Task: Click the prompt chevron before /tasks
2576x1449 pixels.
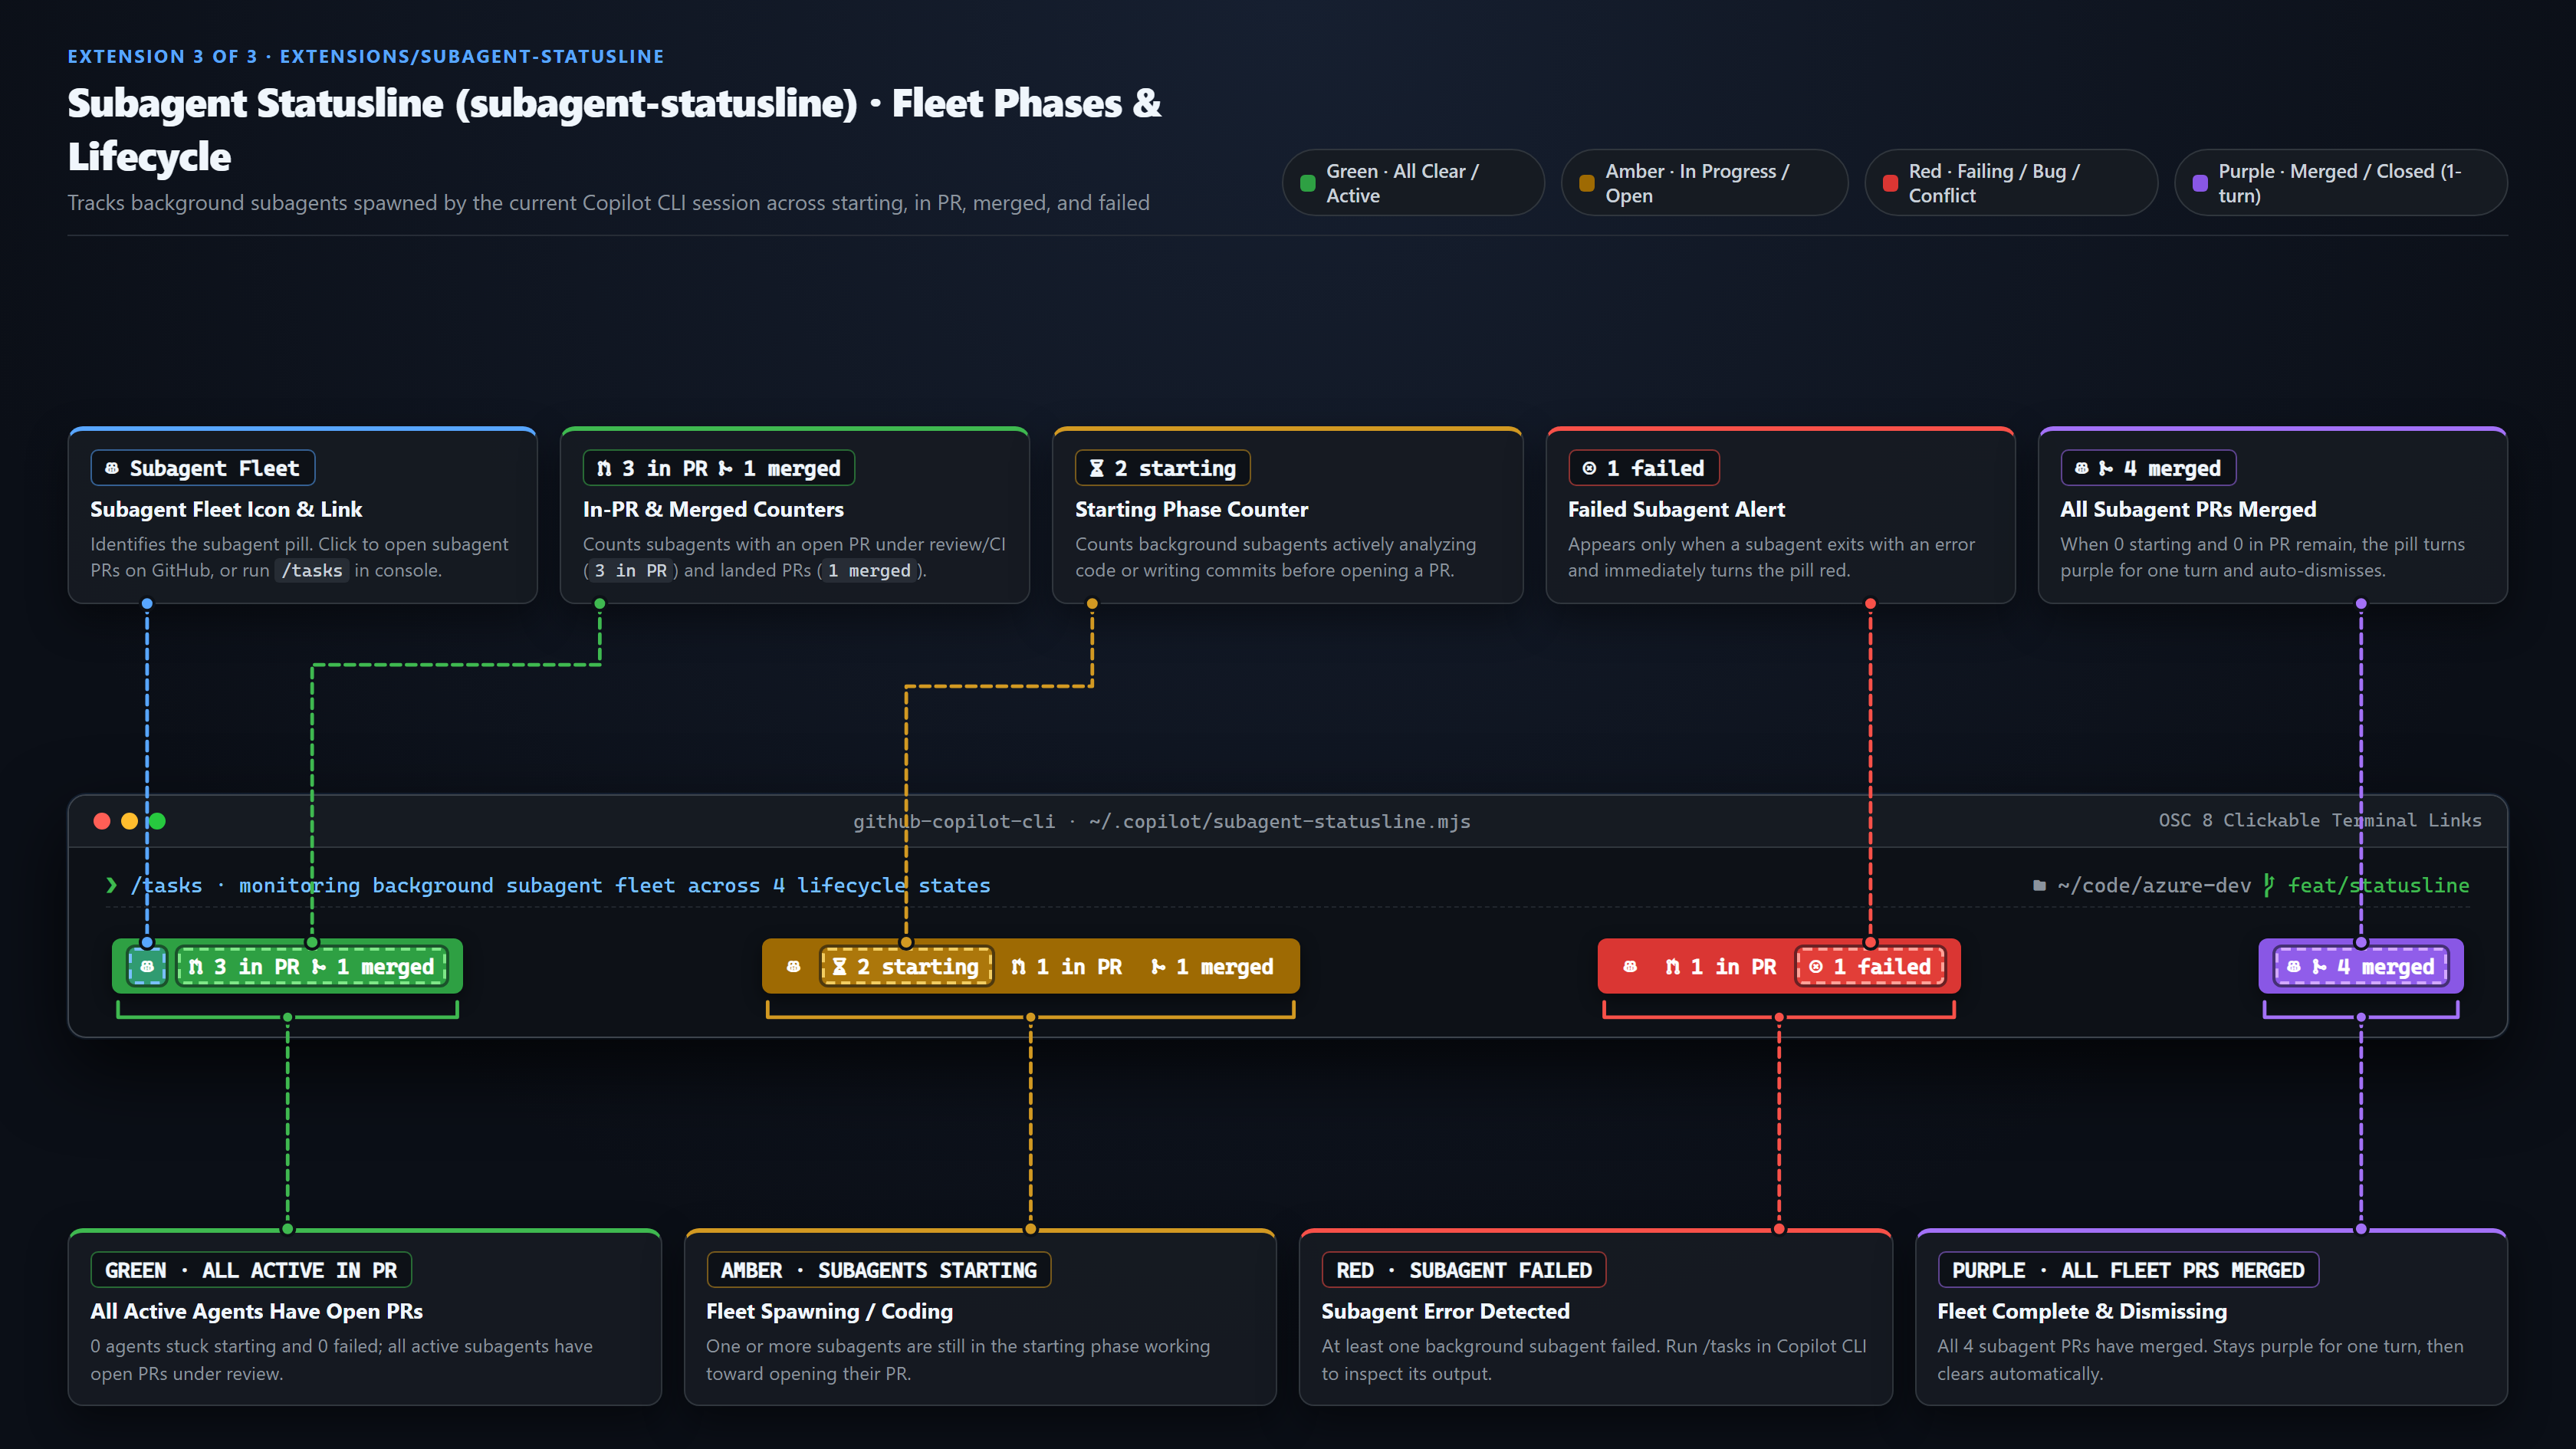Action: pyautogui.click(x=111, y=885)
